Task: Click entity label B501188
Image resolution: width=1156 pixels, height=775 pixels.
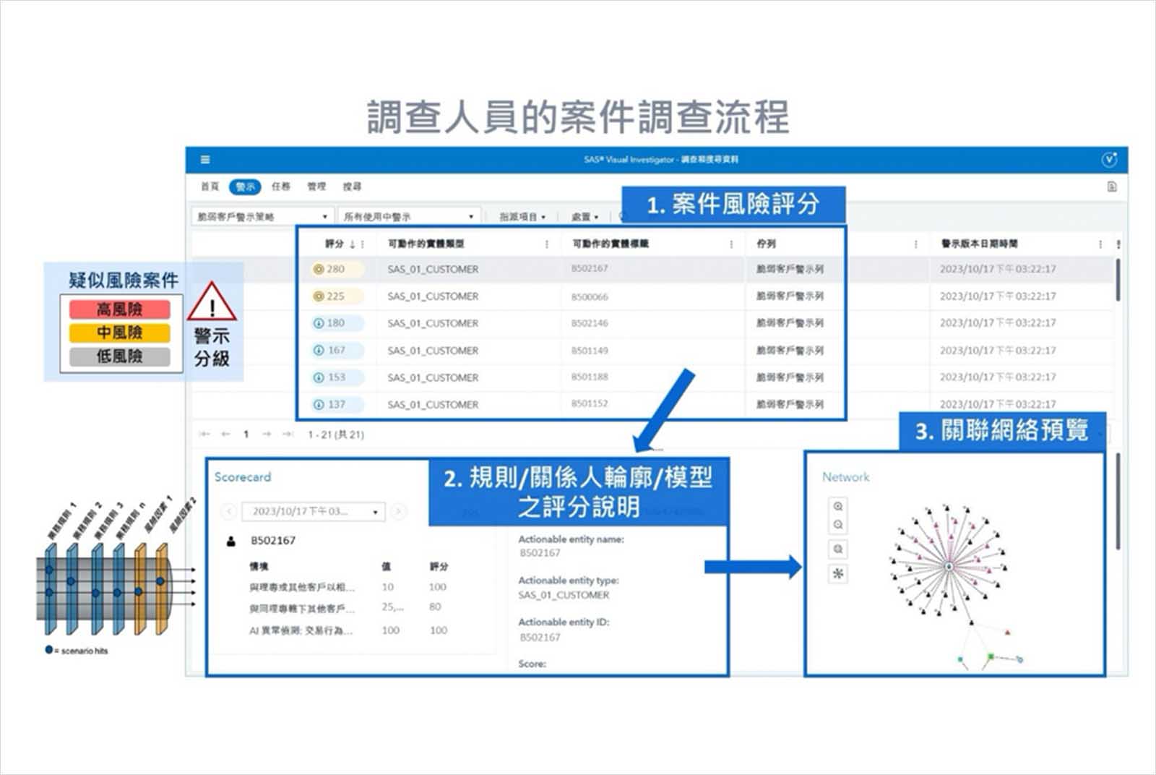Action: (590, 377)
